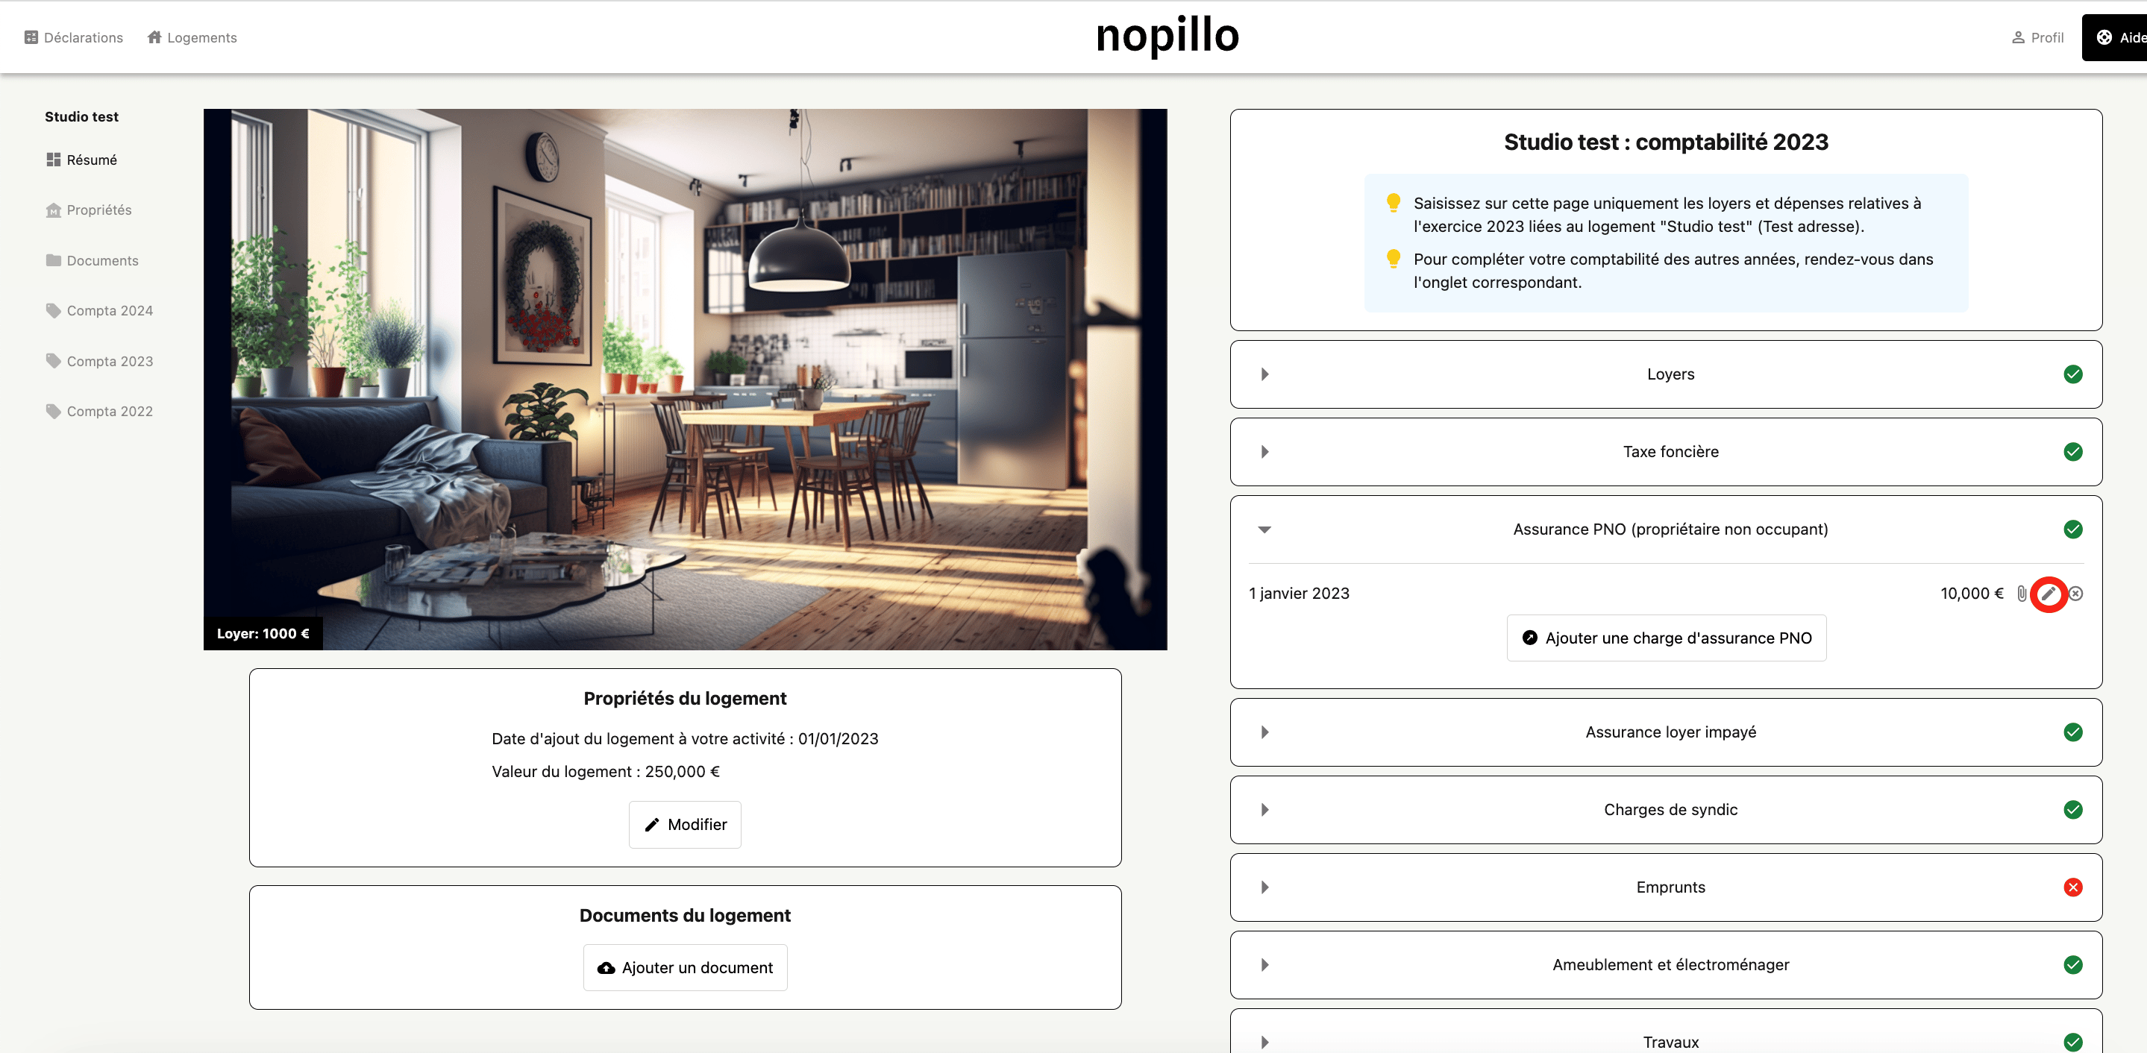
Task: Collapse the Assurance PNO section
Action: point(1264,529)
